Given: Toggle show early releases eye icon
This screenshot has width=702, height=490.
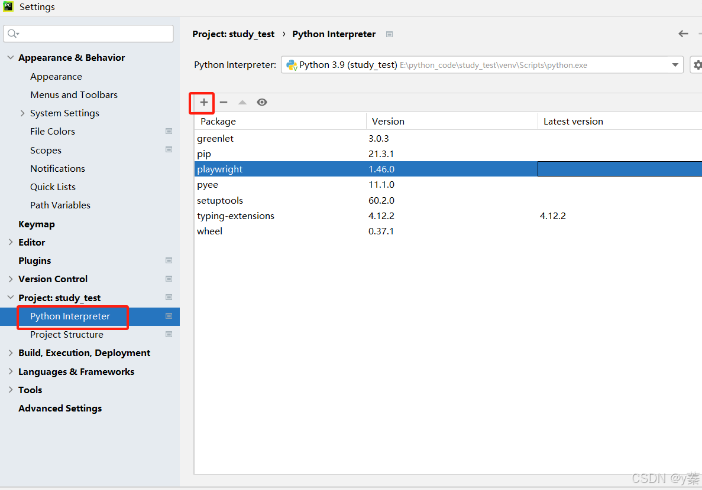Looking at the screenshot, I should pyautogui.click(x=262, y=102).
